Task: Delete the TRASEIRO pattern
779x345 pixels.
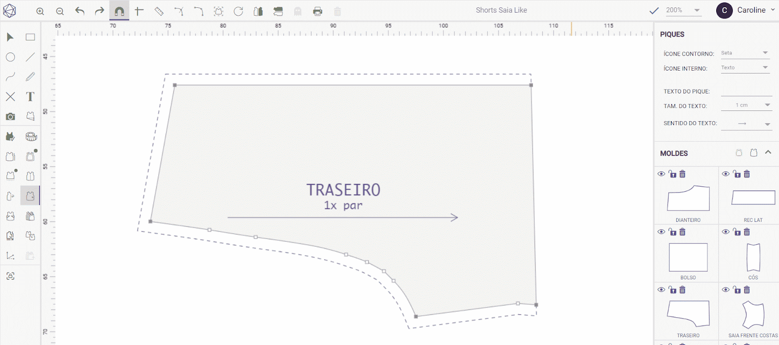Action: click(683, 290)
